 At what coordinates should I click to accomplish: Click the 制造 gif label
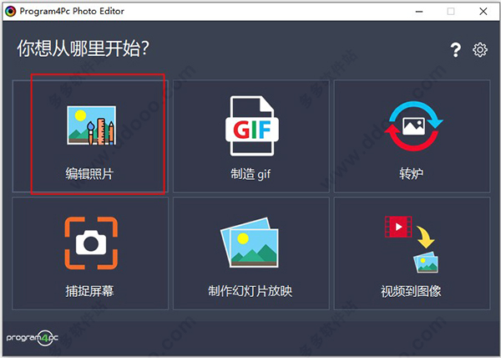pyautogui.click(x=250, y=174)
